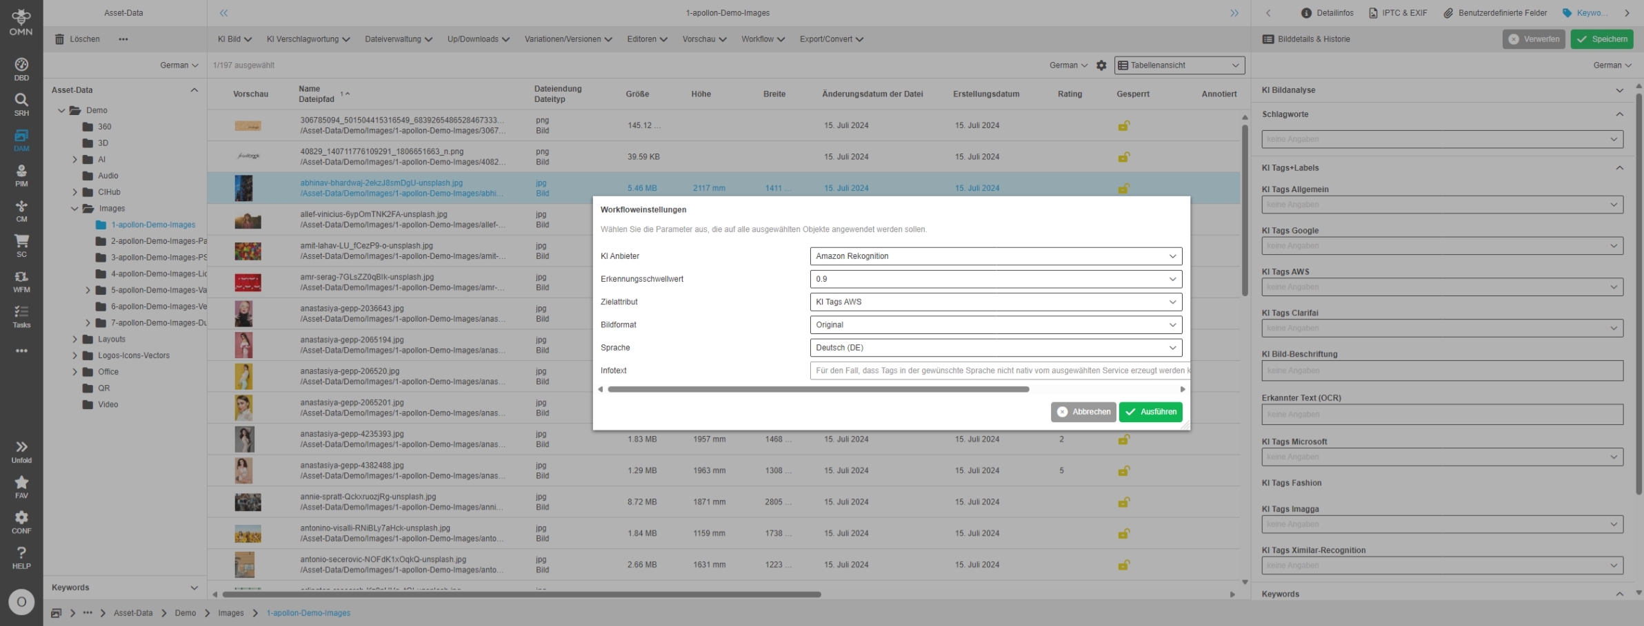Screen dimensions: 1644x626
Task: Toggle lock icon of 40829 png file
Action: pos(1123,157)
